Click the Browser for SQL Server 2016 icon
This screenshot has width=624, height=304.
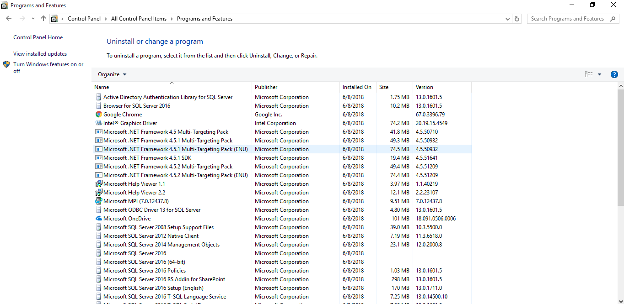tap(98, 106)
